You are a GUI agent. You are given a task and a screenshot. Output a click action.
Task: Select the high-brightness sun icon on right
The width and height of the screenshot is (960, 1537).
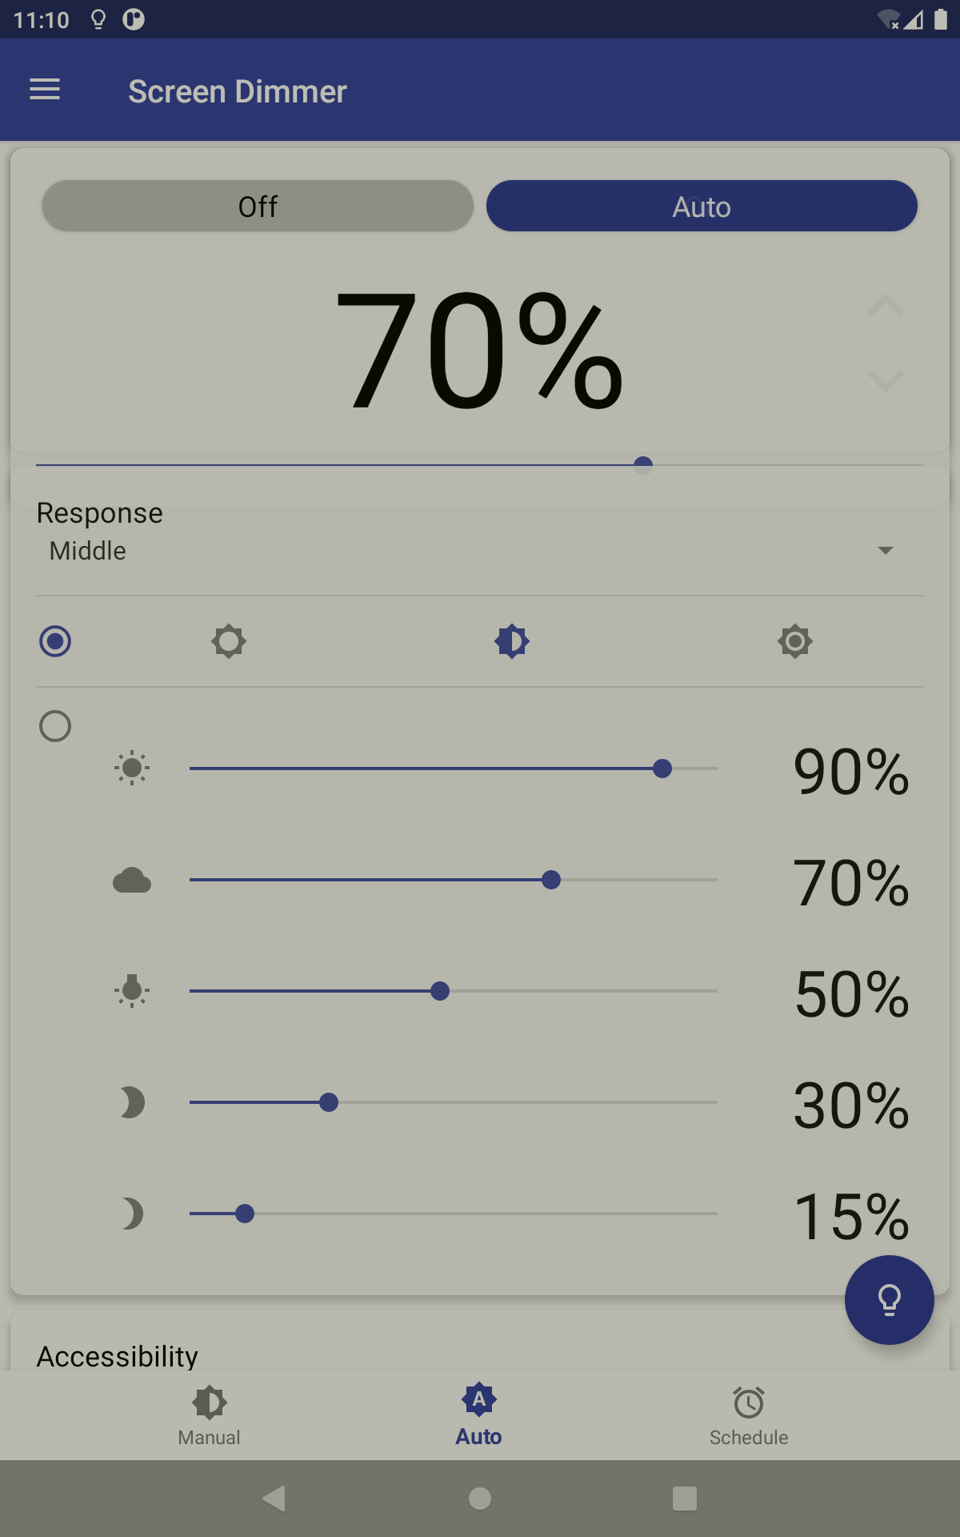coord(794,641)
